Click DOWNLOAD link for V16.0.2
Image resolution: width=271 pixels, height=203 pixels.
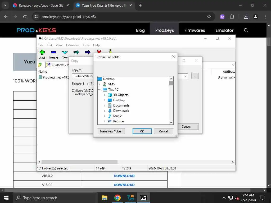pyautogui.click(x=124, y=176)
